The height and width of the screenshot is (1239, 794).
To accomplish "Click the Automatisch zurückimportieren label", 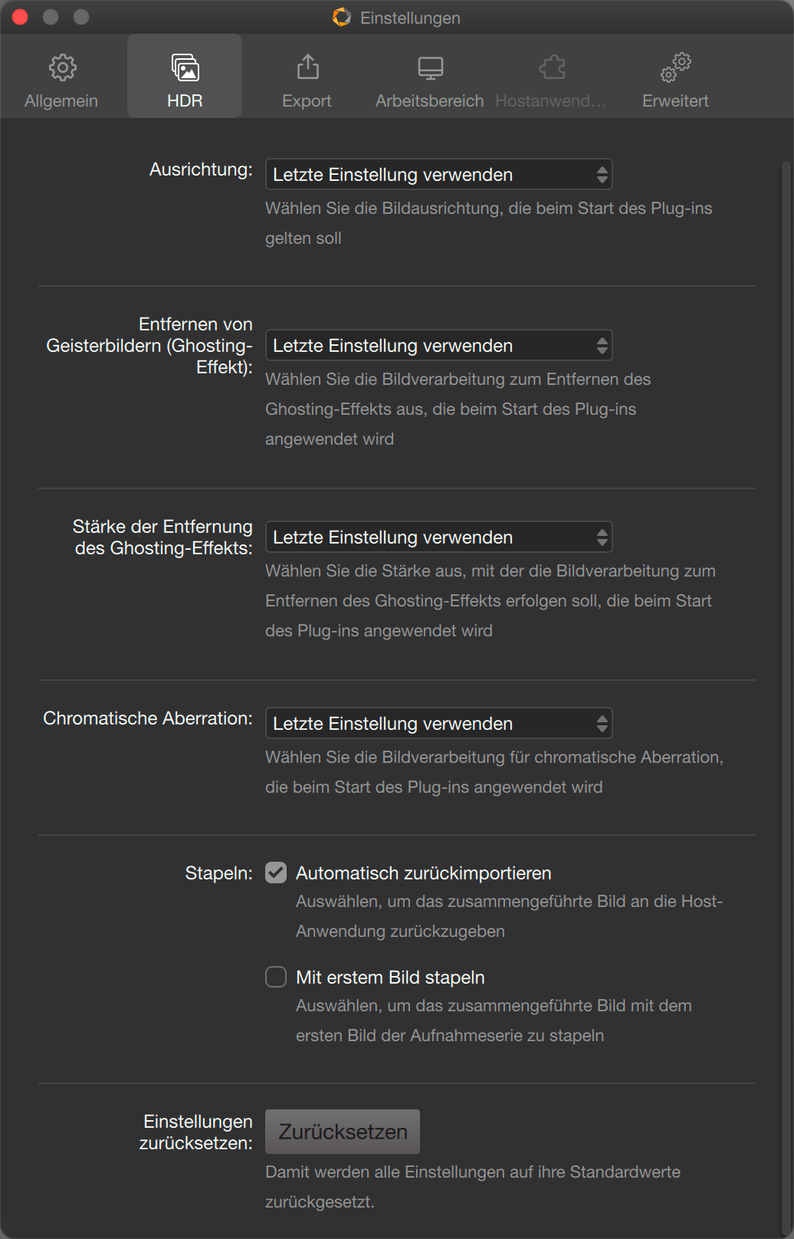I will (x=424, y=873).
